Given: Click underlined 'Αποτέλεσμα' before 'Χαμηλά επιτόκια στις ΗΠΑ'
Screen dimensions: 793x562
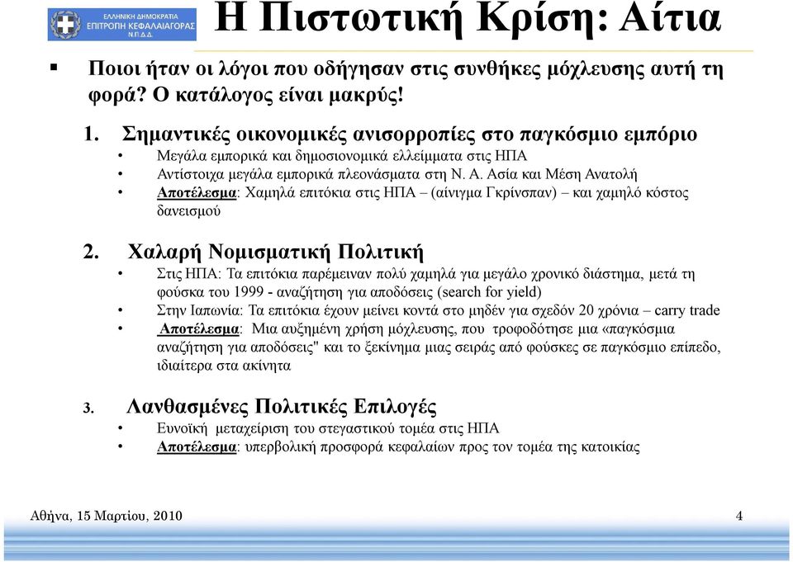Looking at the screenshot, I should coord(197,192).
